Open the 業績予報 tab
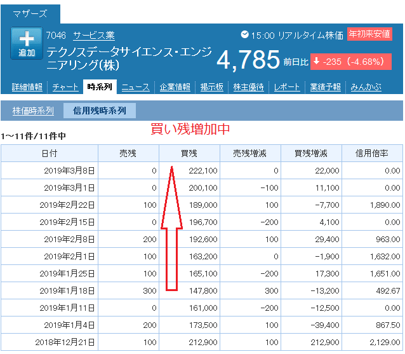 (x=325, y=87)
